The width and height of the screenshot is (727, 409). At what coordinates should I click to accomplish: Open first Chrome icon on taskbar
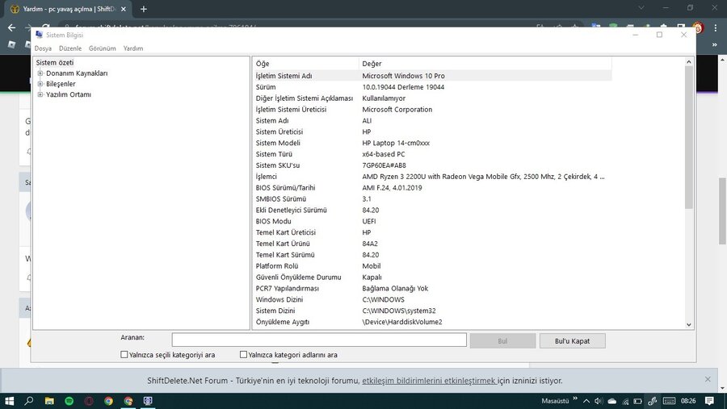108,401
